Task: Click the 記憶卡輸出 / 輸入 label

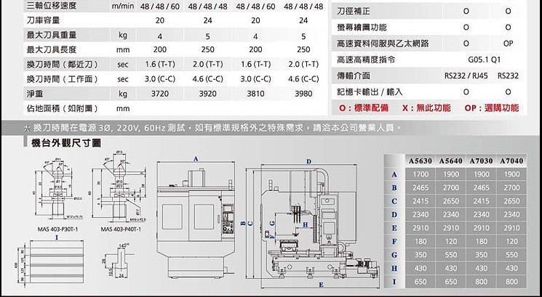Action: 370,92
